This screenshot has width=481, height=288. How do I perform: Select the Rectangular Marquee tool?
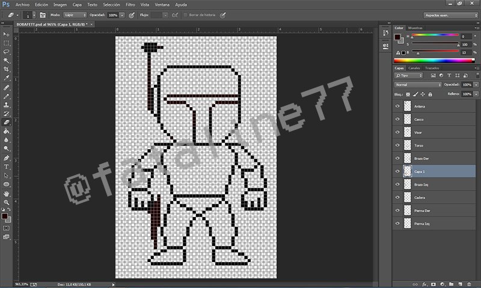pos(6,43)
